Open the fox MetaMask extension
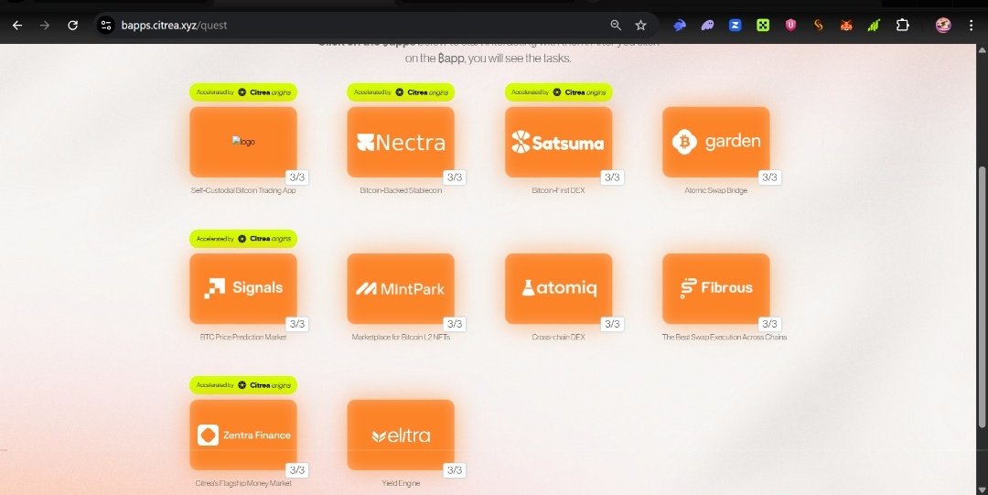 coord(846,26)
